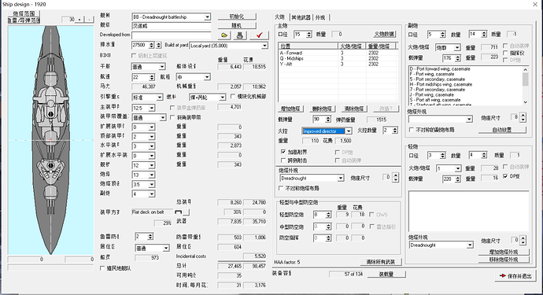The height and width of the screenshot is (295, 543).
Task: Click 删除炮塔 delete turret button
Action: coord(322,109)
